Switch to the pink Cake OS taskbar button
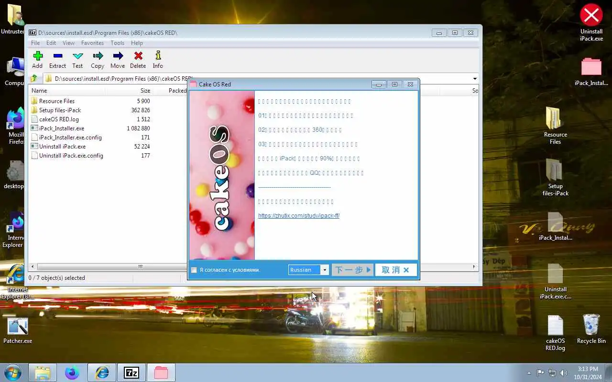The height and width of the screenshot is (382, 612). (161, 372)
